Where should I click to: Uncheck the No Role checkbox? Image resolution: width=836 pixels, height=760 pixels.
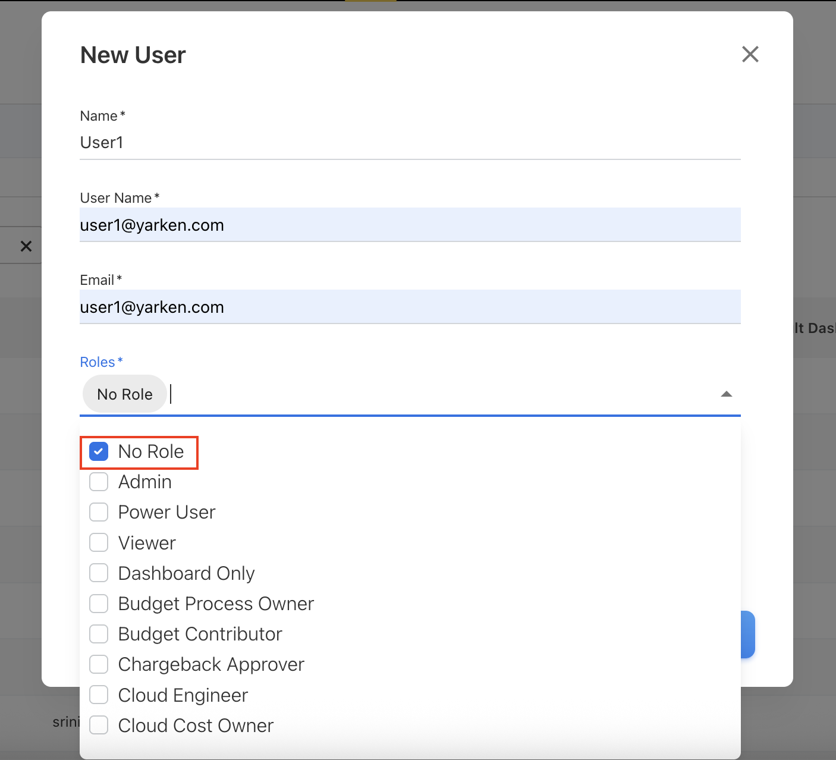point(99,451)
